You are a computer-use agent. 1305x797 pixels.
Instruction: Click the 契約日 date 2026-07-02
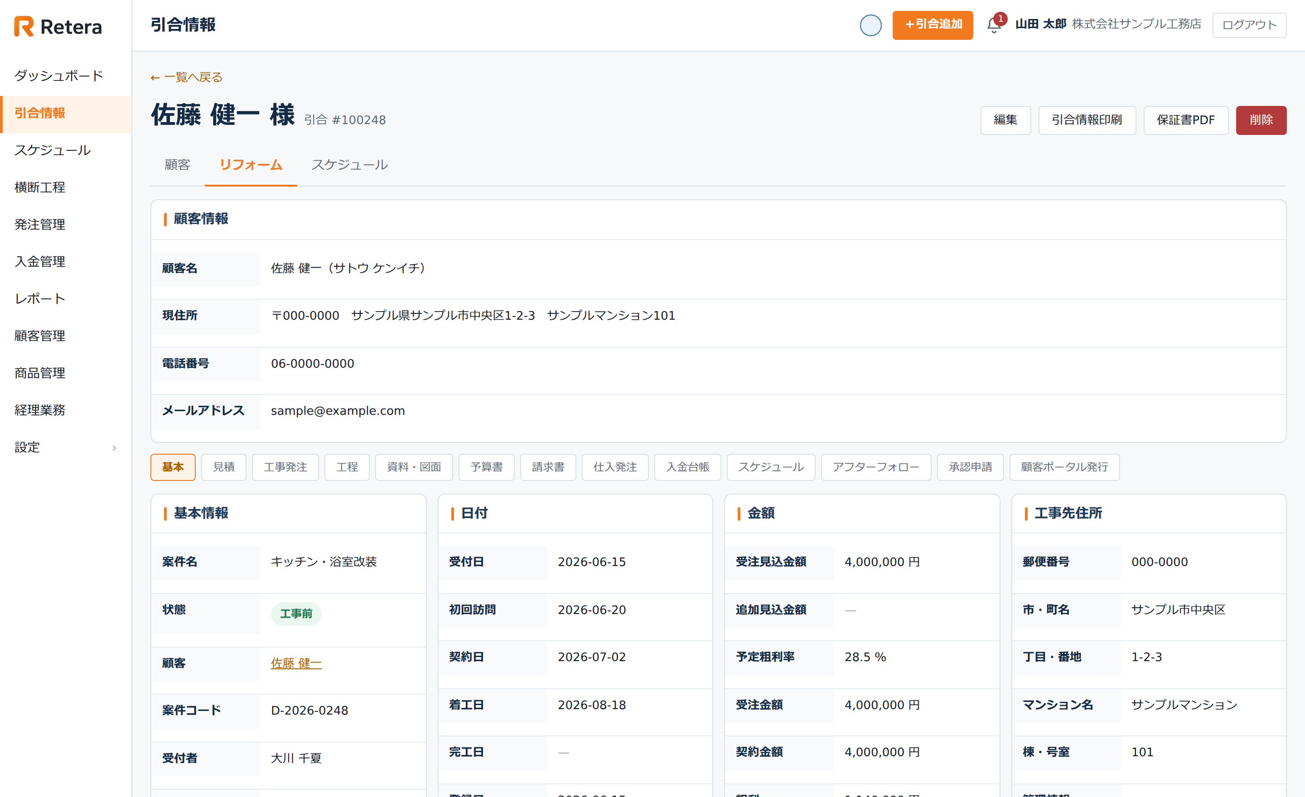(592, 657)
